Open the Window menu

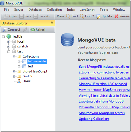tap(119, 10)
